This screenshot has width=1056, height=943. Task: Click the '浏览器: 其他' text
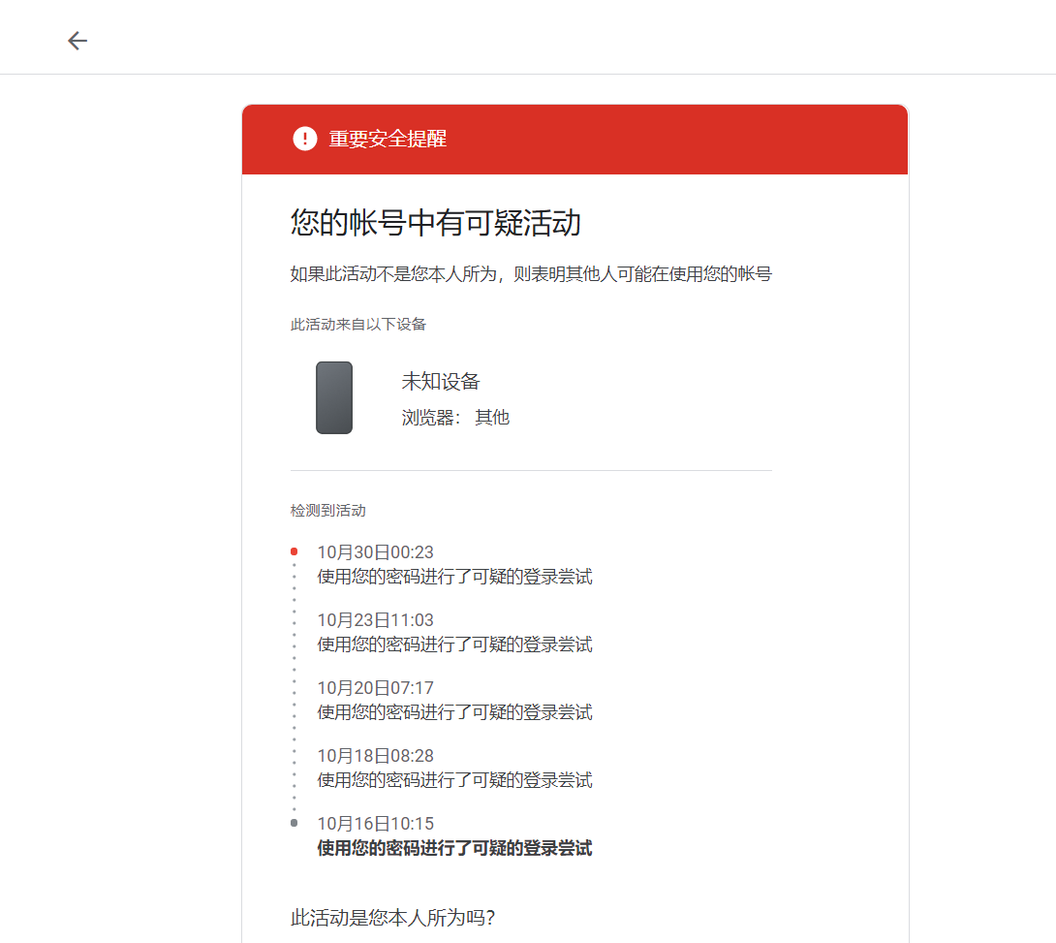455,418
